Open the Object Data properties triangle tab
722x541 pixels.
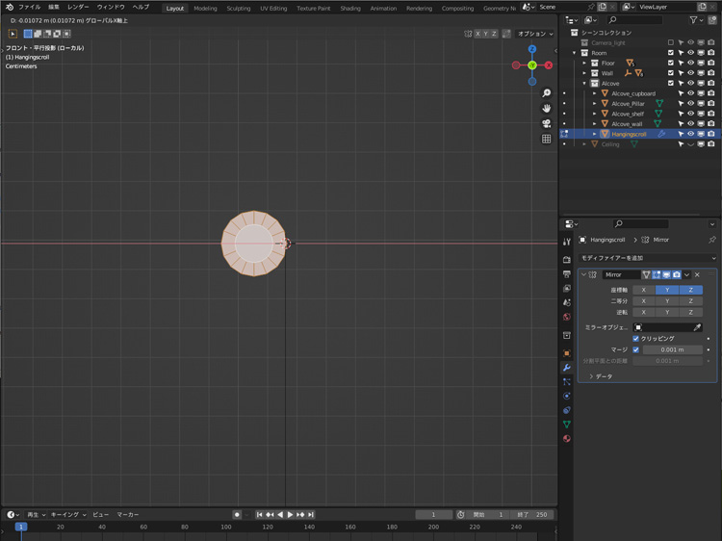[567, 425]
